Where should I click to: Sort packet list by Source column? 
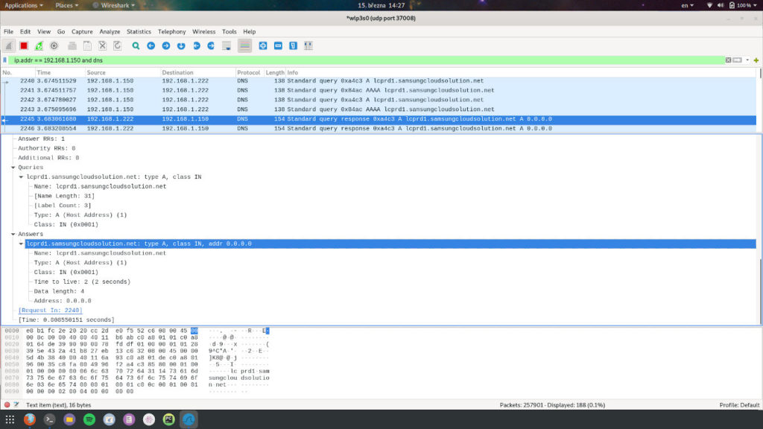coord(123,72)
